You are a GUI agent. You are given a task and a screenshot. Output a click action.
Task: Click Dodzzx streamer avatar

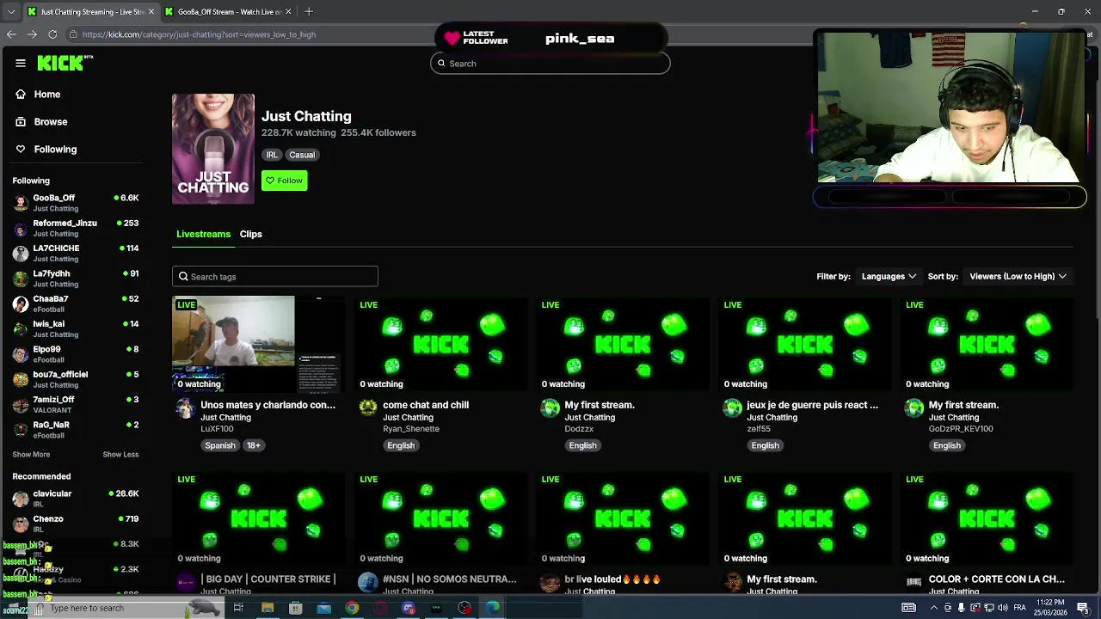point(550,408)
